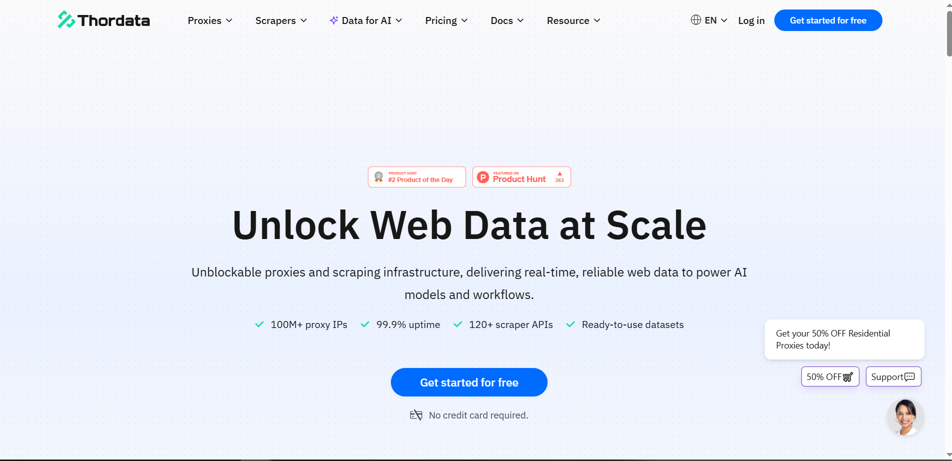Click the #2 Product of the Day badge

tap(416, 177)
